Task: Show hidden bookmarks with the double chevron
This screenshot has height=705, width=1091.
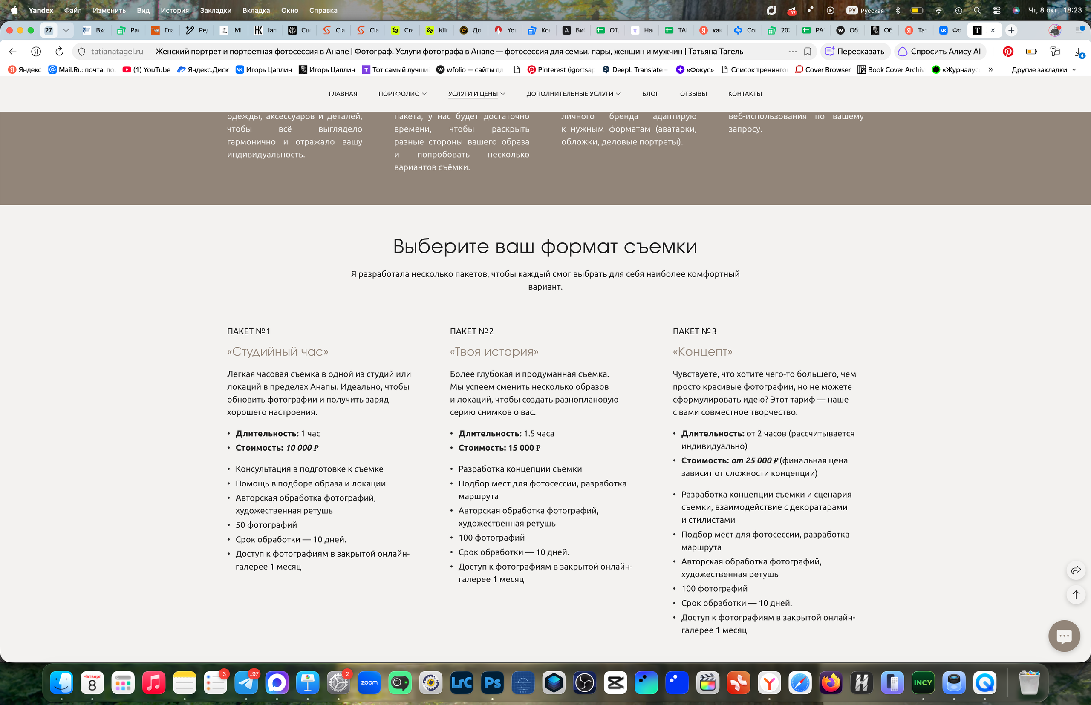Action: pos(991,69)
